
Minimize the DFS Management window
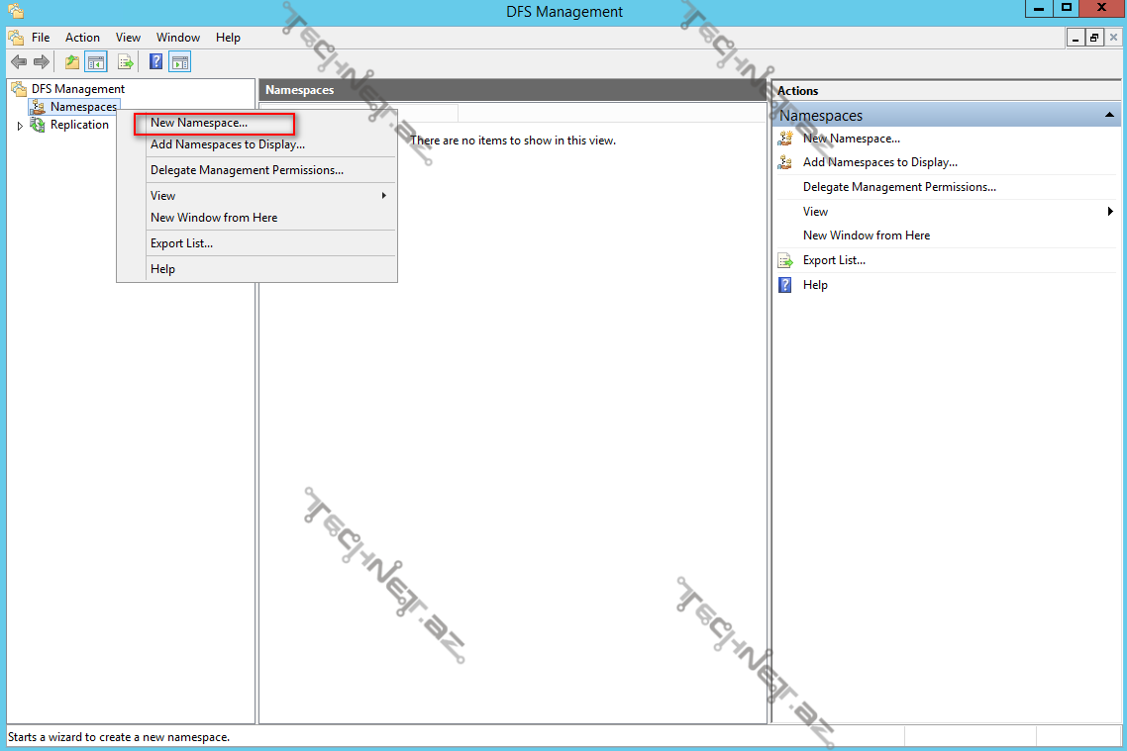(1039, 8)
